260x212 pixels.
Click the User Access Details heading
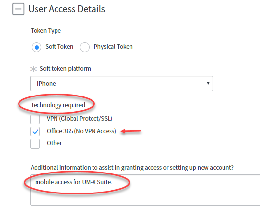coord(67,9)
